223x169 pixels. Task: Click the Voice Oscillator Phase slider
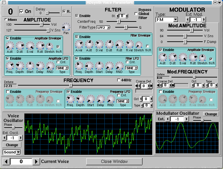point(13,128)
